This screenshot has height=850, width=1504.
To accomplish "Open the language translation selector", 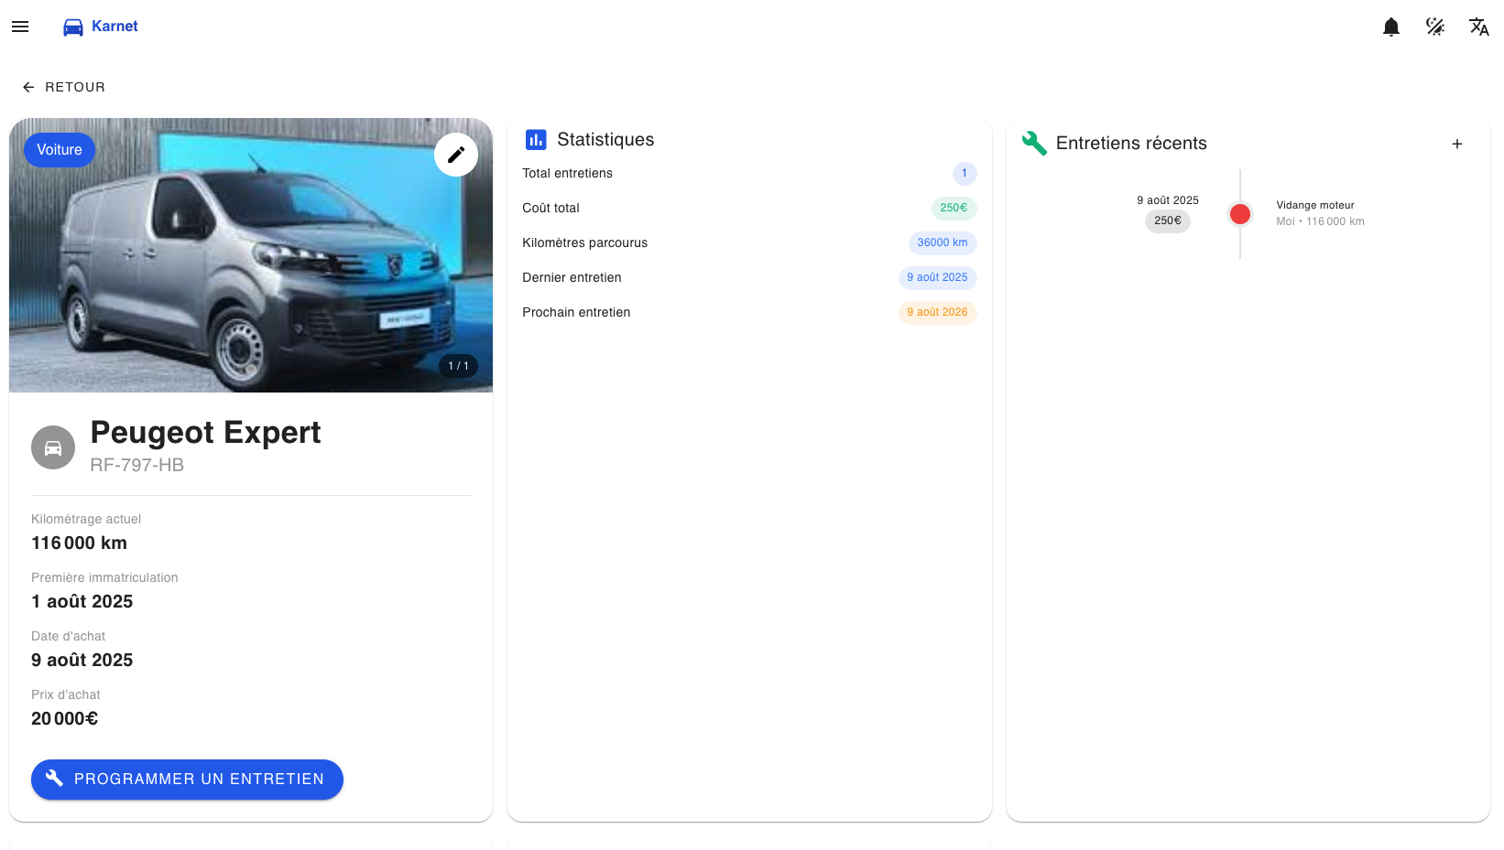I will 1479,27.
